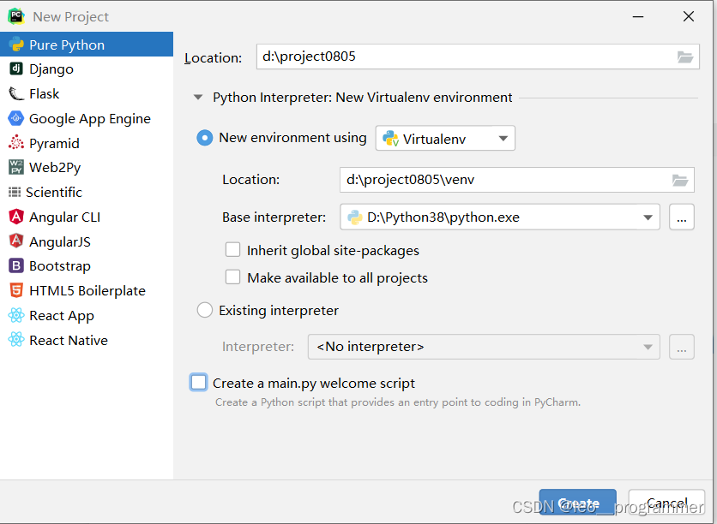Open the Virtualenv environment type dropdown
The width and height of the screenshot is (717, 524).
point(445,139)
